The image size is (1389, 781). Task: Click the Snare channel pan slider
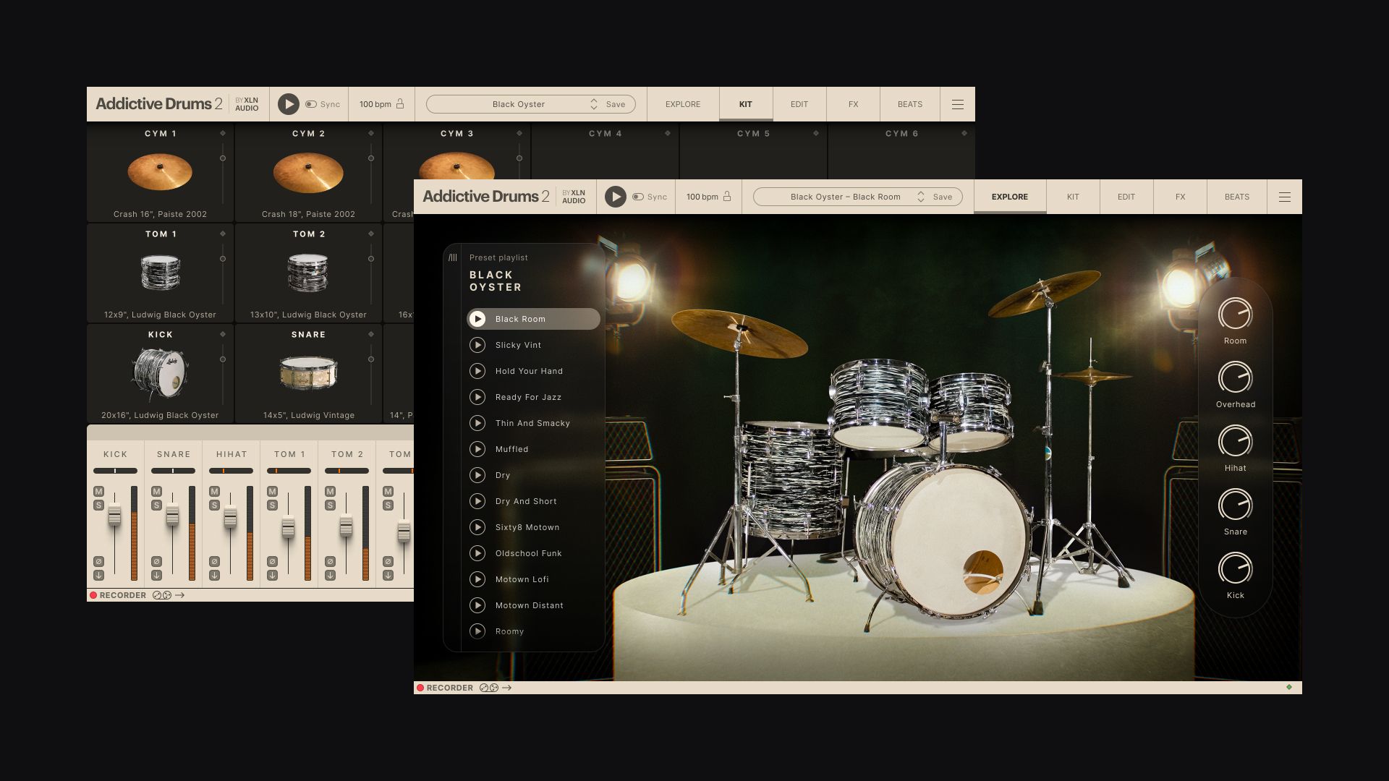pyautogui.click(x=173, y=471)
